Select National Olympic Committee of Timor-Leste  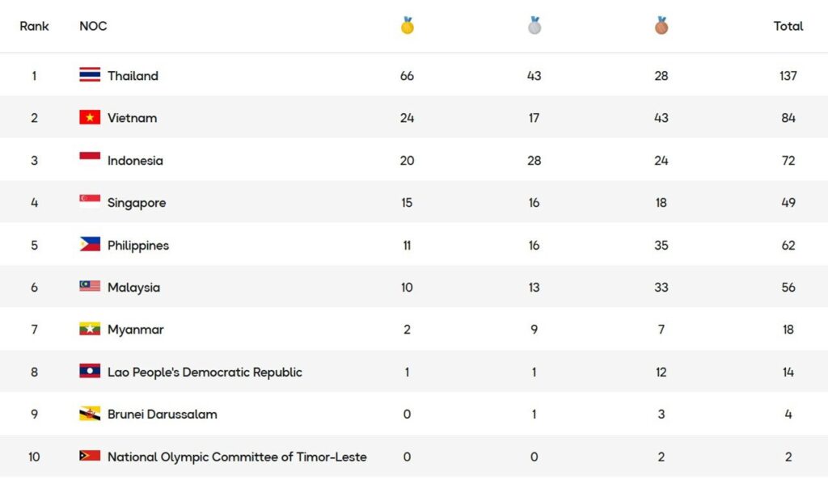point(237,457)
